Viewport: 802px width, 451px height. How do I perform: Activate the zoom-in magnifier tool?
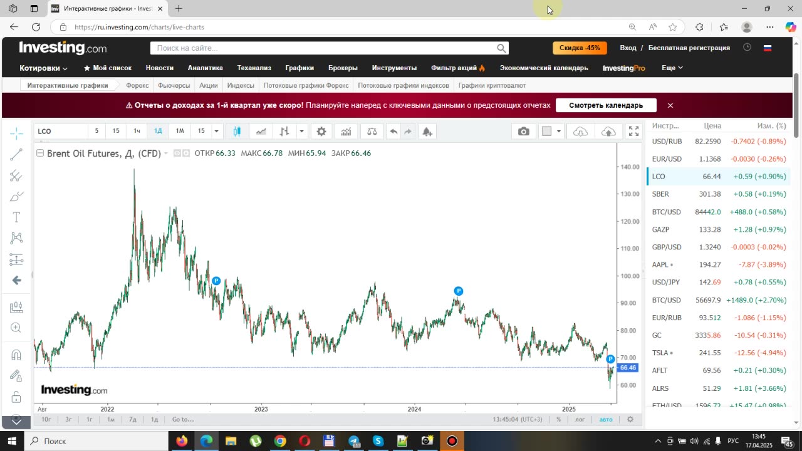(x=17, y=328)
